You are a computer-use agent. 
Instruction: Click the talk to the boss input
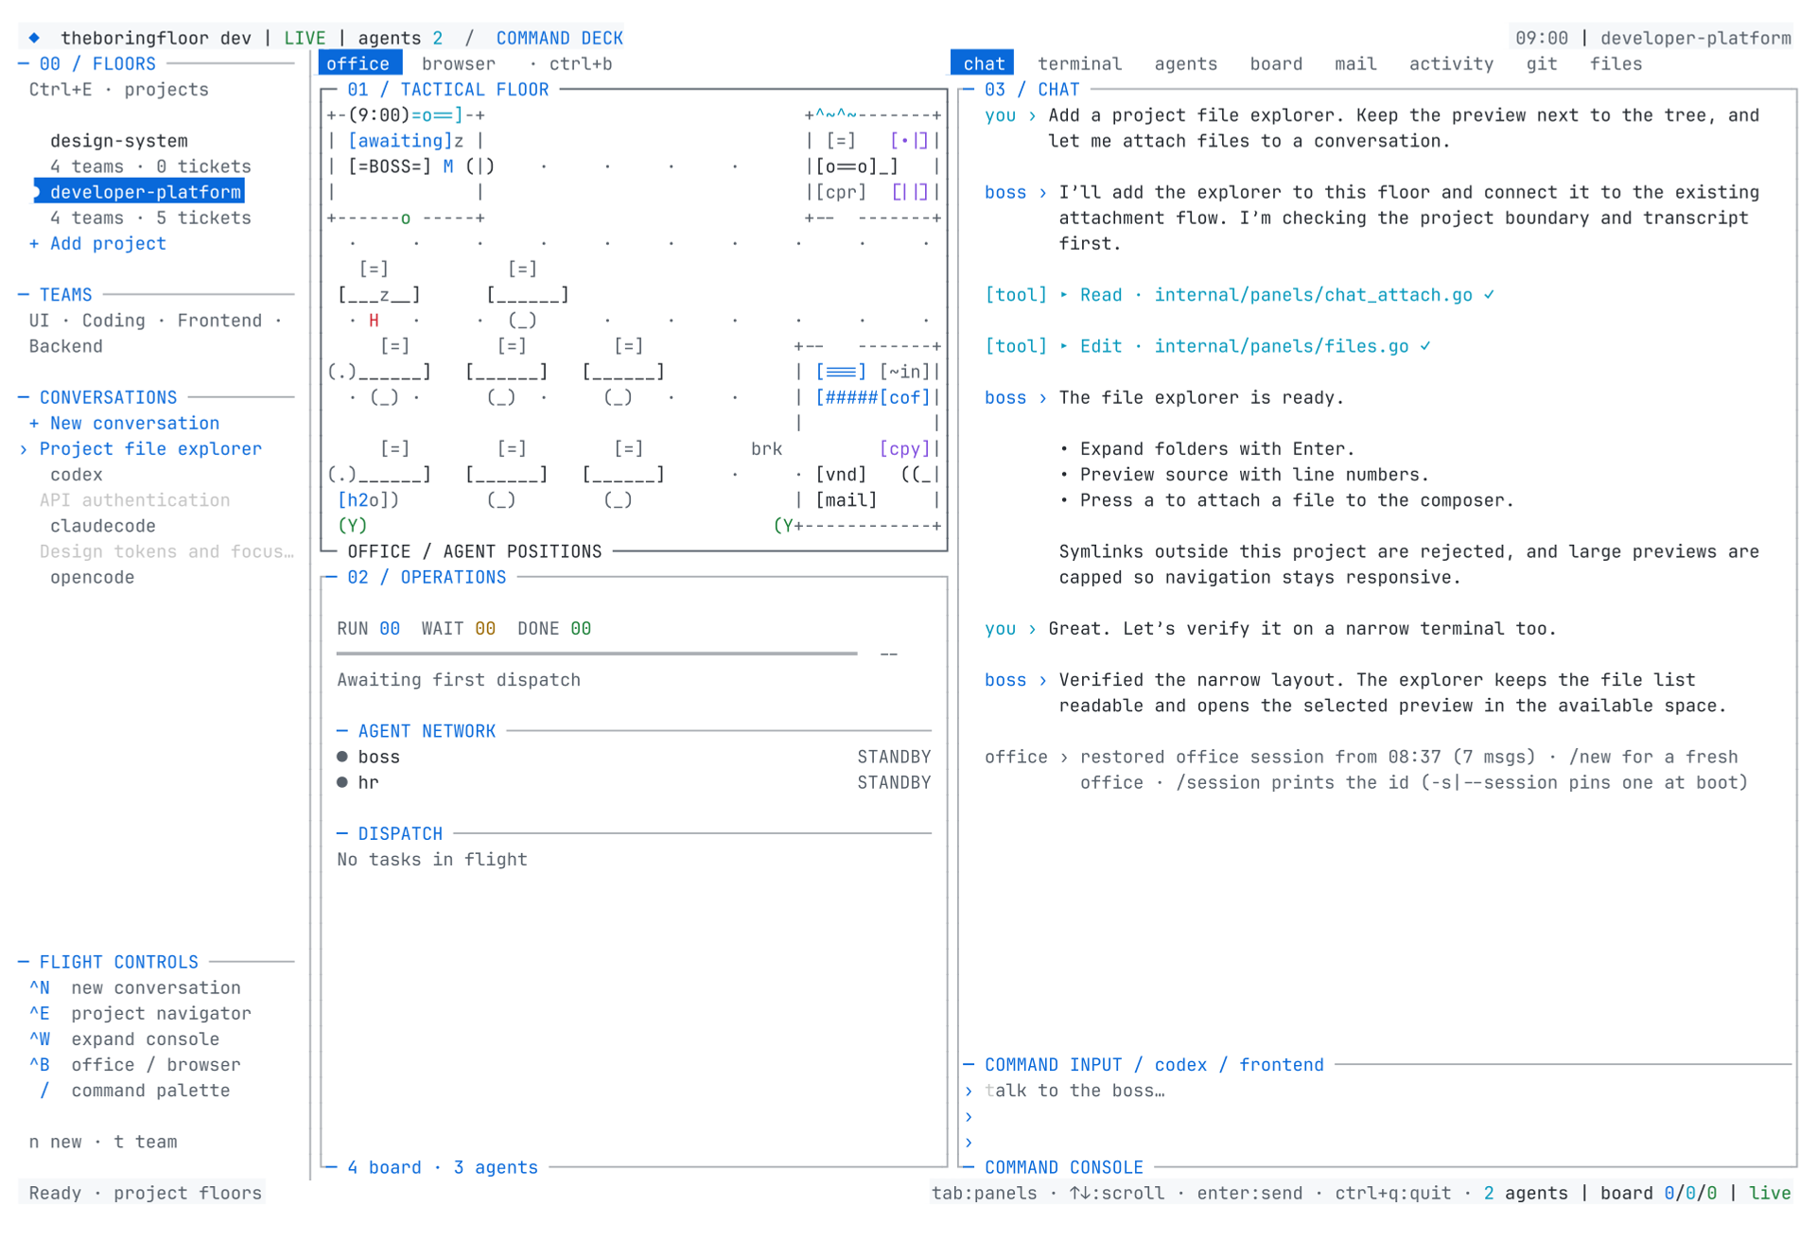click(x=1074, y=1091)
